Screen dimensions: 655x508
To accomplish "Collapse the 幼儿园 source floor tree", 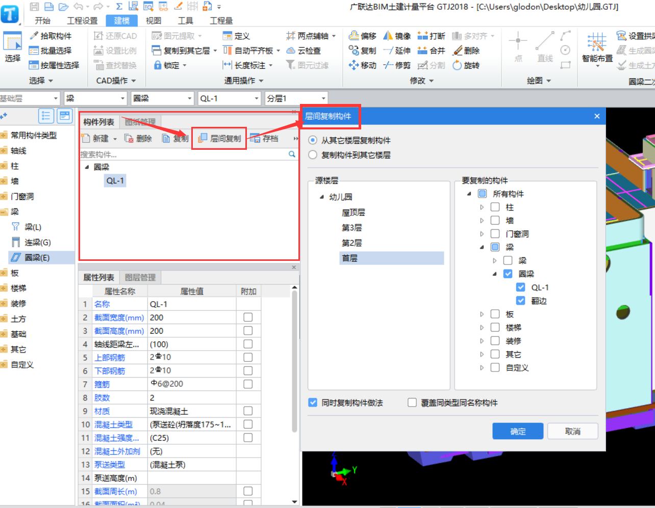I will 321,197.
